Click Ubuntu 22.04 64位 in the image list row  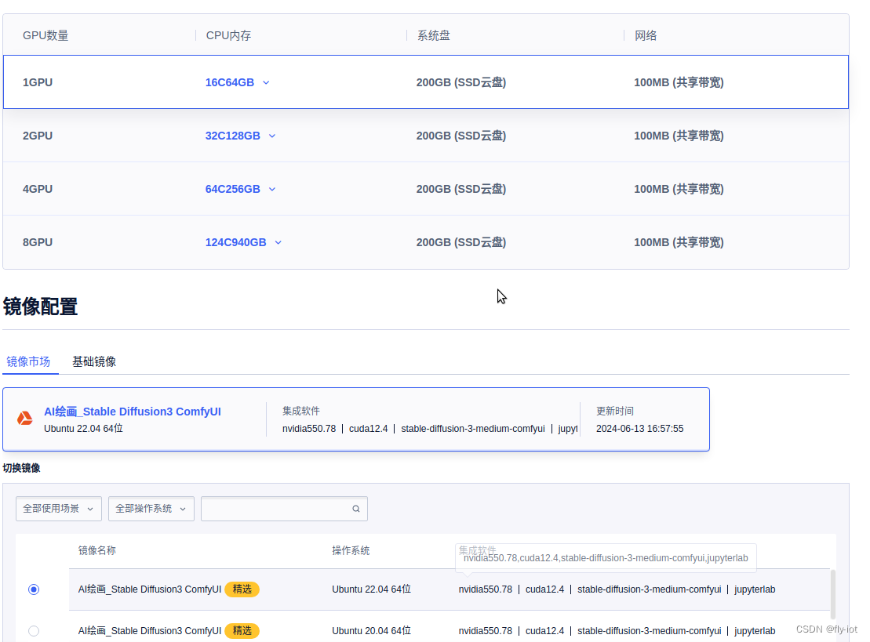tap(371, 589)
